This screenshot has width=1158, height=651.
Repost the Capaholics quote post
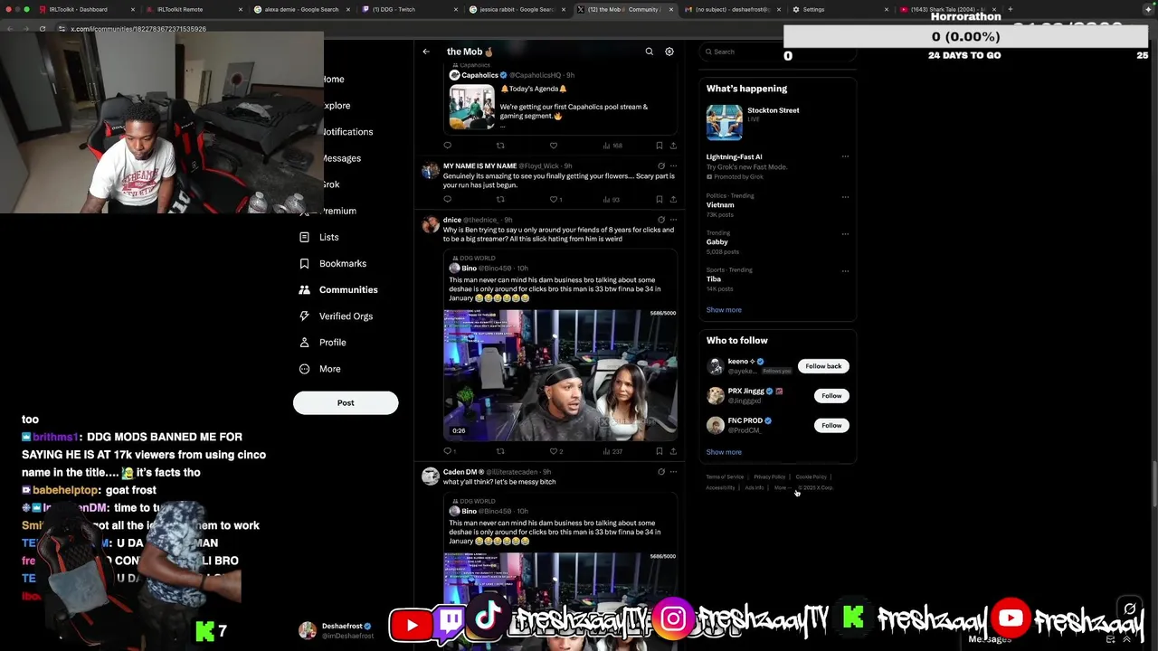(x=500, y=146)
